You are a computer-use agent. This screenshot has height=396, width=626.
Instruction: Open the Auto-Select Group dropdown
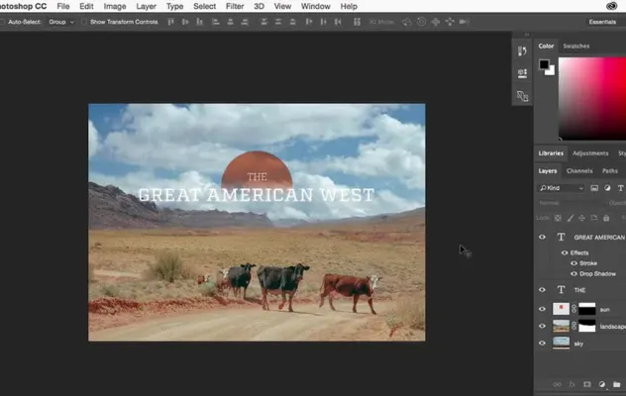pyautogui.click(x=61, y=22)
